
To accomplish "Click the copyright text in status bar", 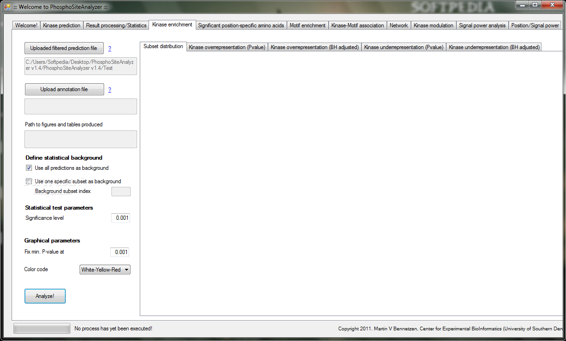I will pos(451,329).
